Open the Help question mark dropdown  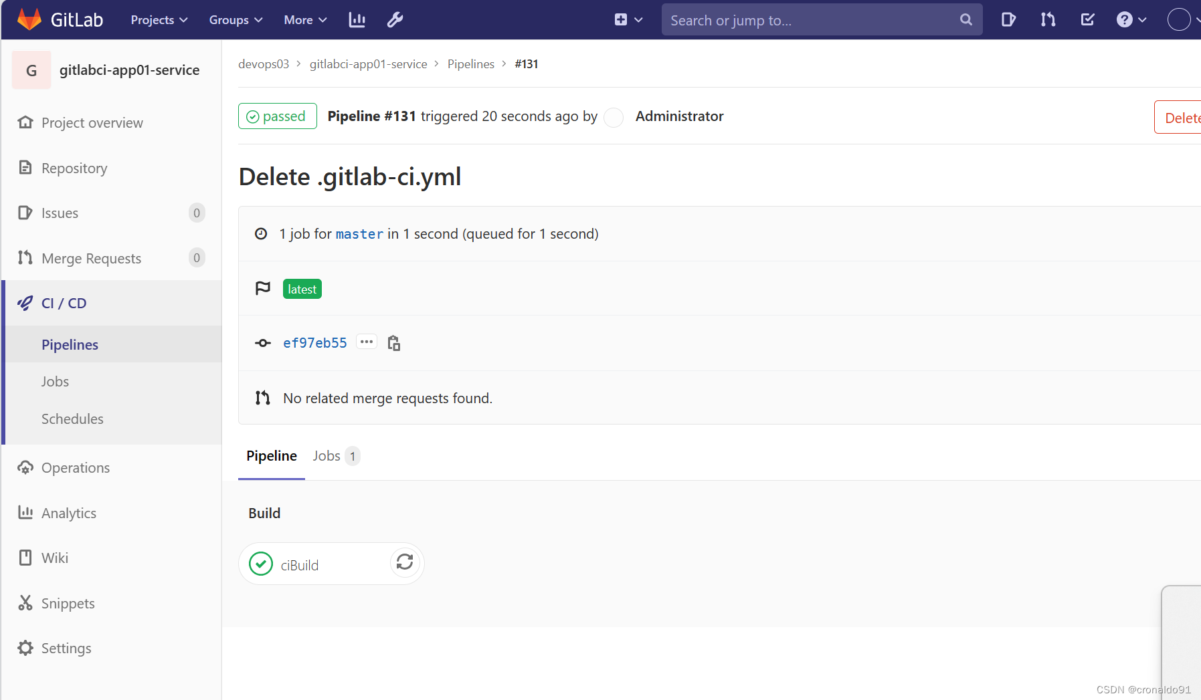click(1131, 20)
